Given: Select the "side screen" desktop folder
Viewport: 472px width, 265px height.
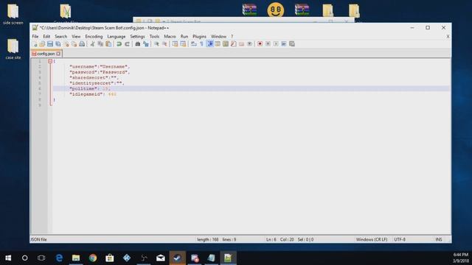Looking at the screenshot, I should [x=13, y=14].
